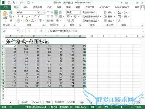Open the font size 10 dropdown
This screenshot has width=145, height=109.
click(43, 12)
